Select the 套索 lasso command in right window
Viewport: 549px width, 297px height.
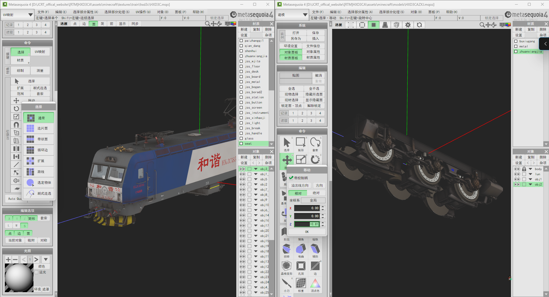pyautogui.click(x=315, y=144)
